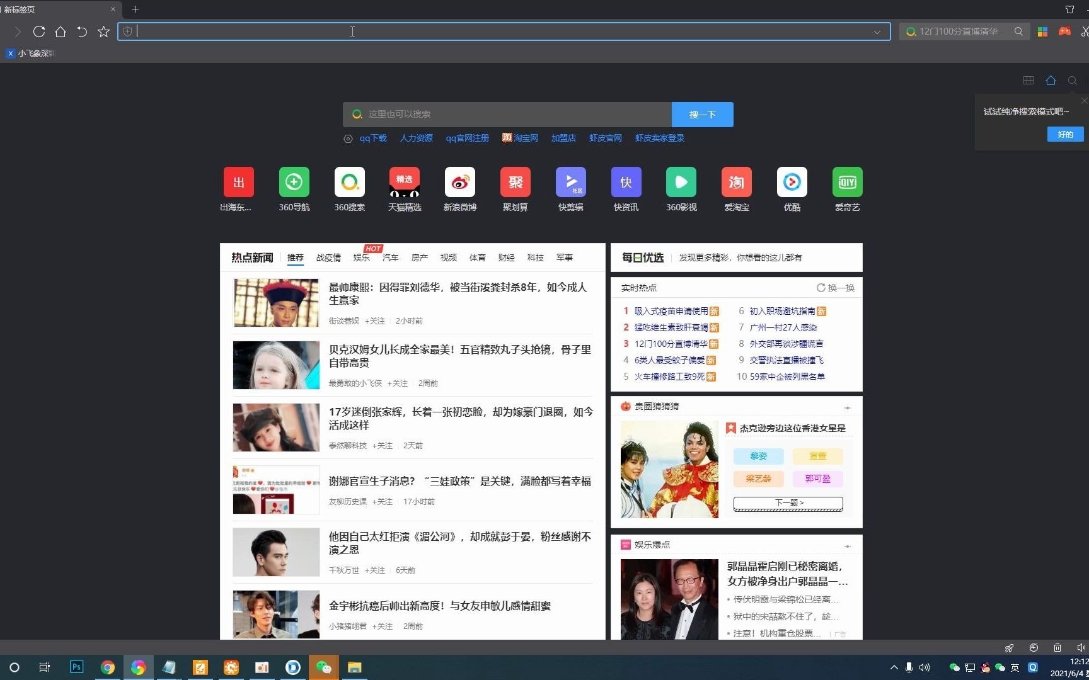Open the 小飞象 bookmark in bookmarks bar
The height and width of the screenshot is (680, 1089).
coord(31,54)
